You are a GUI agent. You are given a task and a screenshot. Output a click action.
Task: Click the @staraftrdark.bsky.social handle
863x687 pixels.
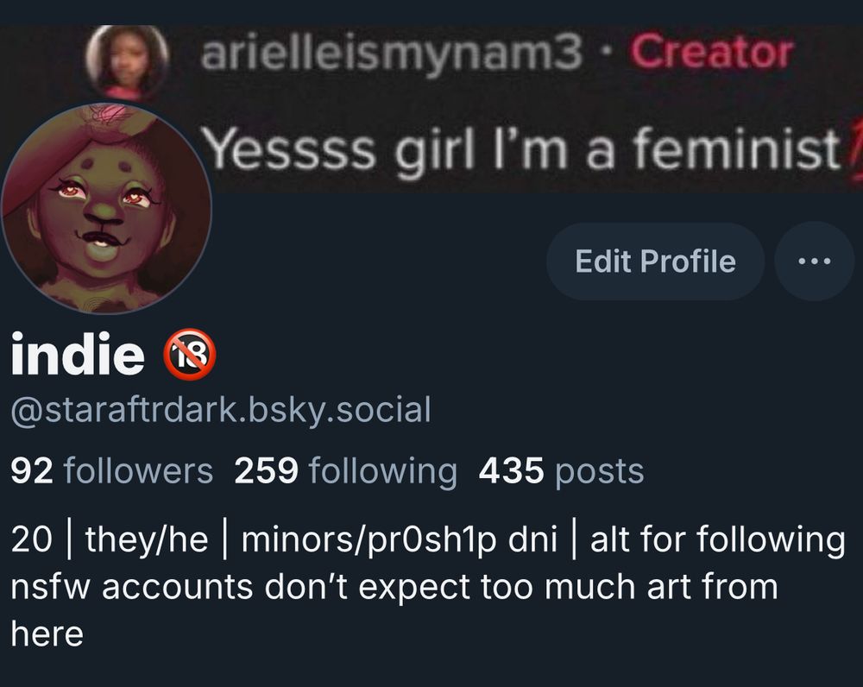coord(221,410)
